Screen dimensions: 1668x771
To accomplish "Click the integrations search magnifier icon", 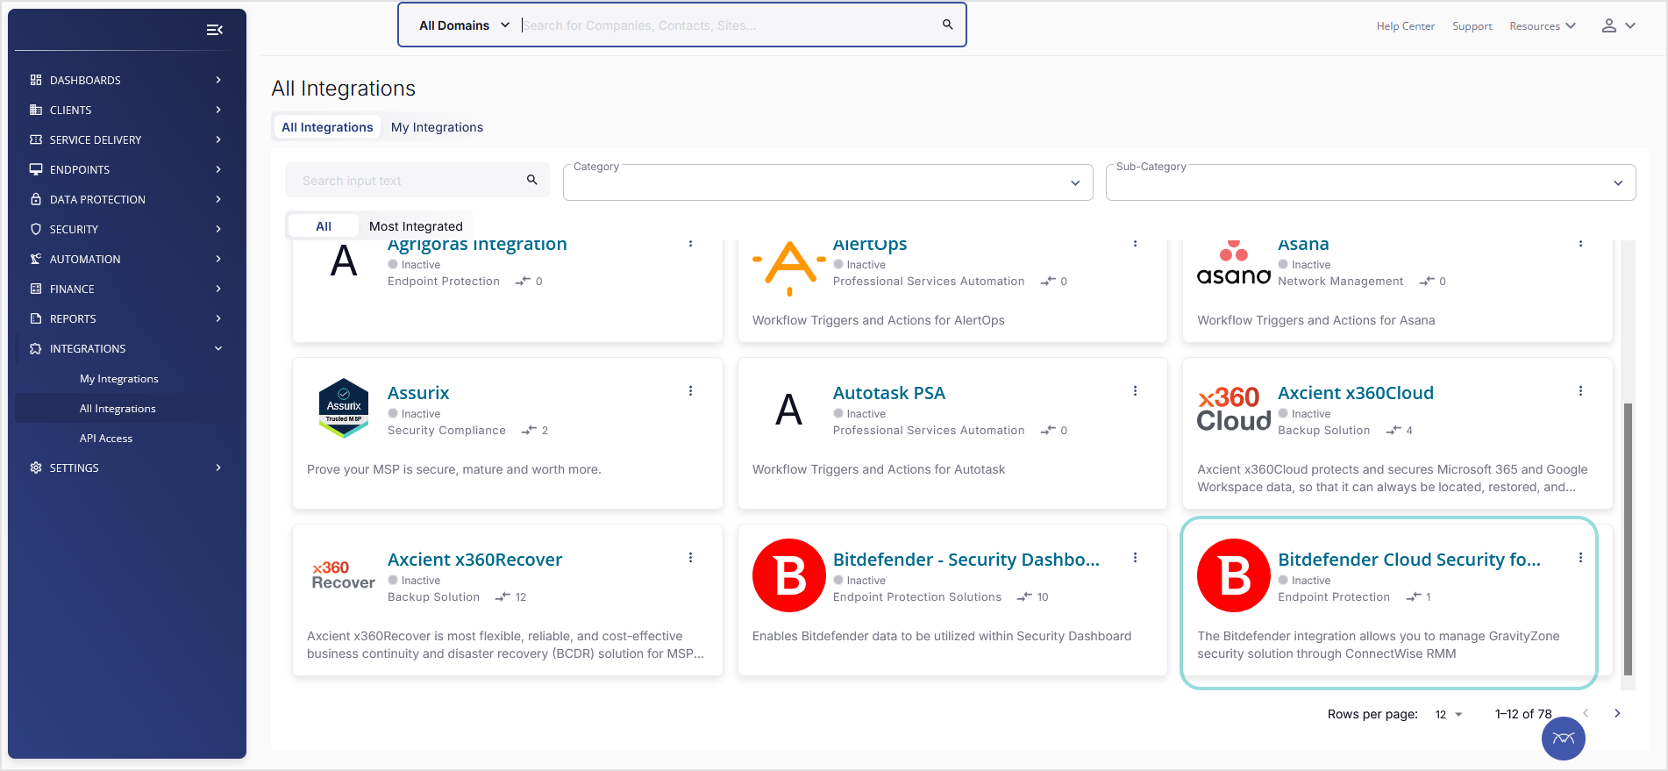I will [531, 180].
